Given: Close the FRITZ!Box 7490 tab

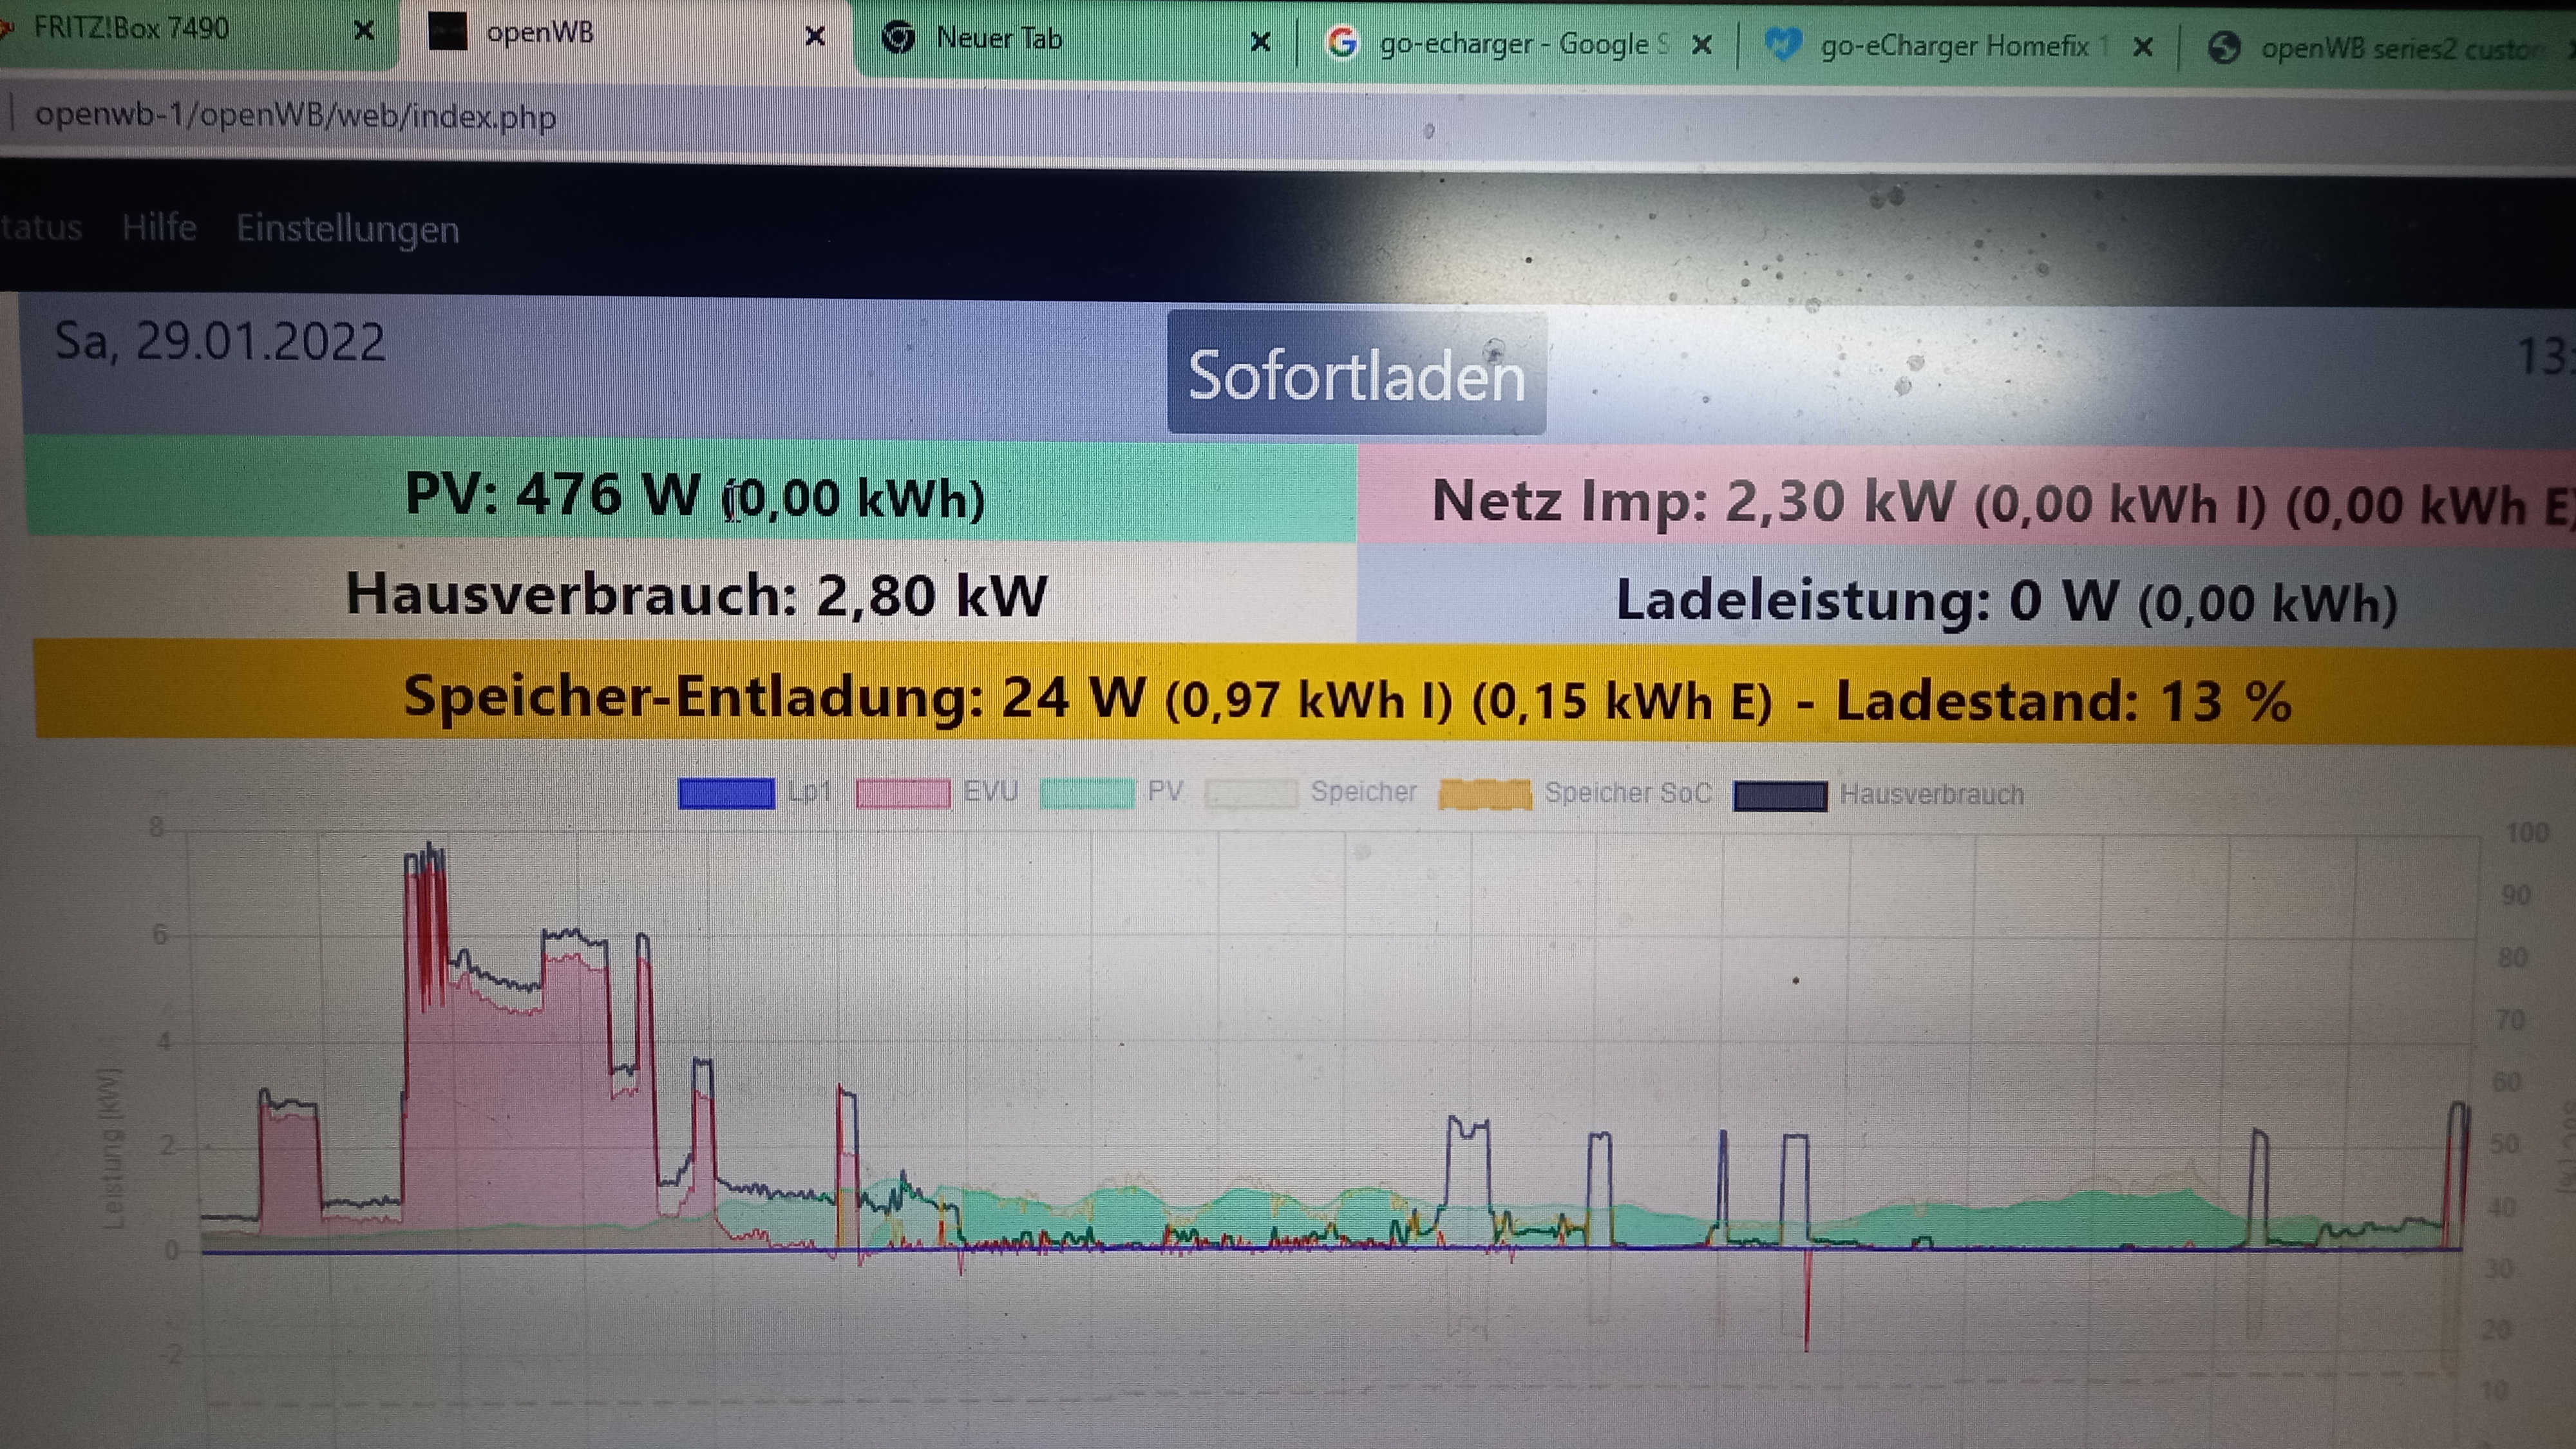Looking at the screenshot, I should pos(364,30).
